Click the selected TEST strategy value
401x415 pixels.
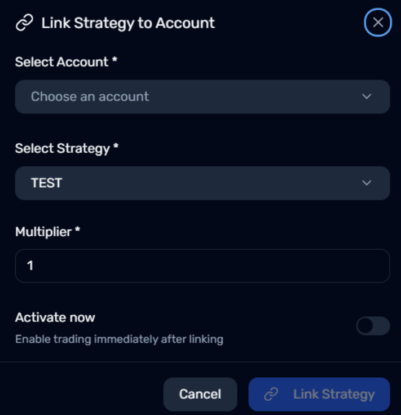coord(46,183)
